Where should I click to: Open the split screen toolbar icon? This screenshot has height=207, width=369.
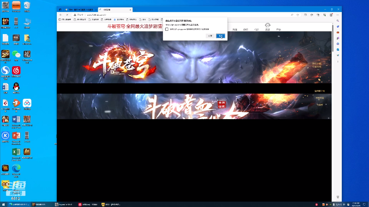305,15
